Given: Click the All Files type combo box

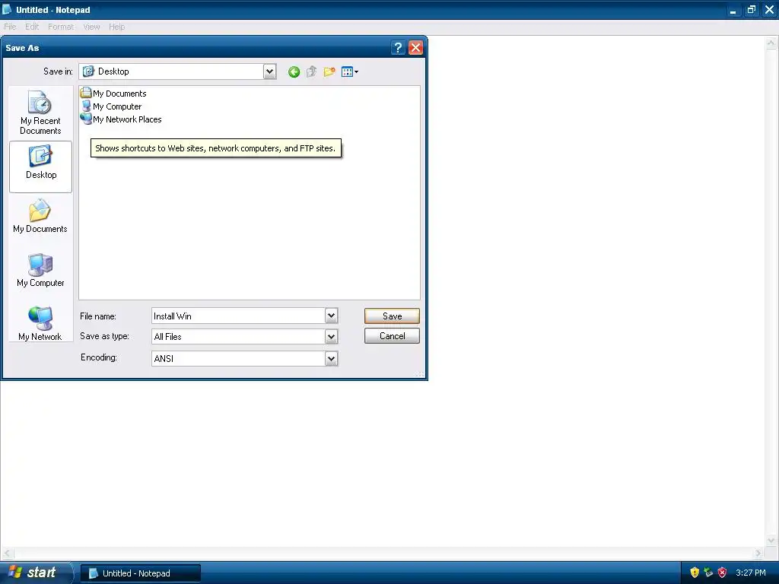Looking at the screenshot, I should (x=244, y=337).
